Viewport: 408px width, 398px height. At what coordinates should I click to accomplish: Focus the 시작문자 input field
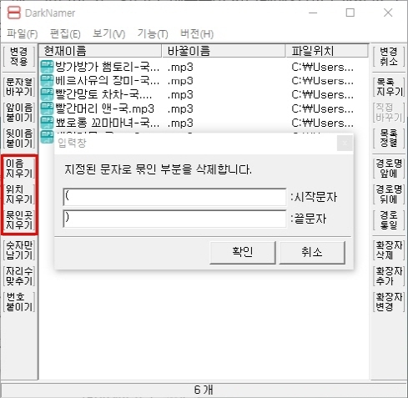point(174,197)
